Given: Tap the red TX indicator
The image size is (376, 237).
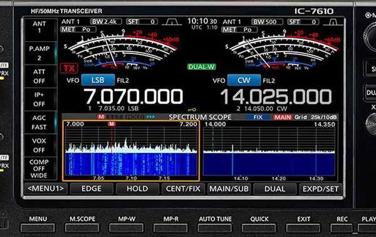Looking at the screenshot, I should pyautogui.click(x=69, y=68).
